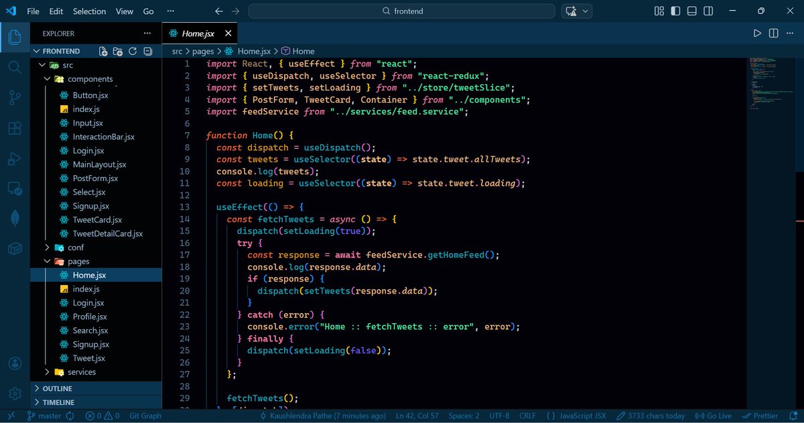
Task: Open the Extensions view
Action: pyautogui.click(x=15, y=128)
